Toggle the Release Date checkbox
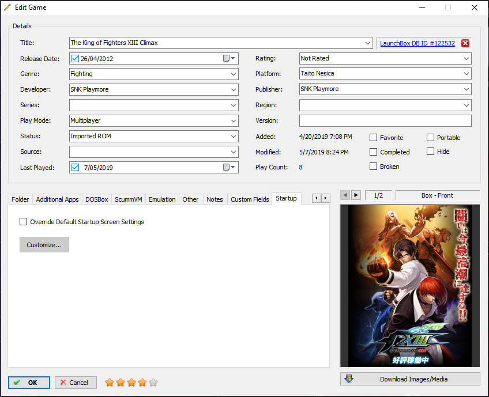The width and height of the screenshot is (489, 397). [x=75, y=58]
